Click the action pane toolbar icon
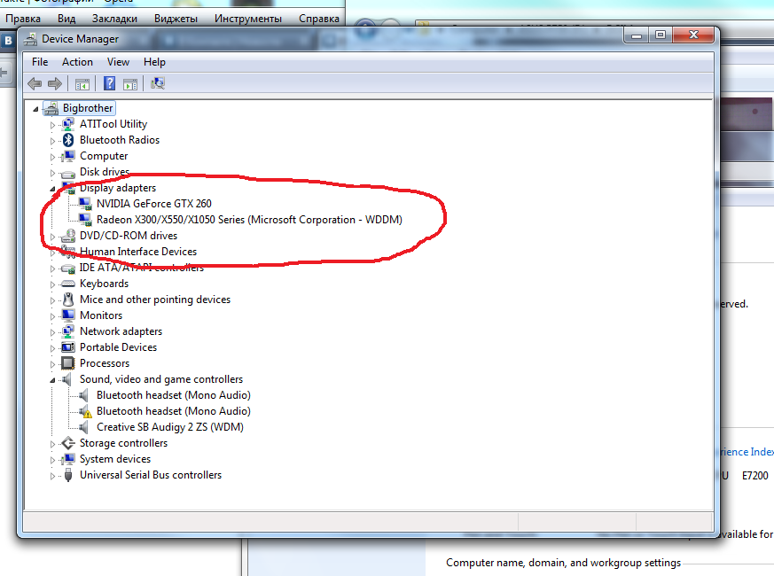The image size is (774, 576). [130, 84]
